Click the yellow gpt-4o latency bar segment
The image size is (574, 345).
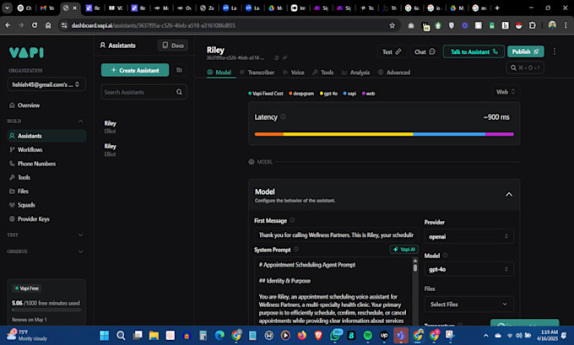click(x=348, y=133)
